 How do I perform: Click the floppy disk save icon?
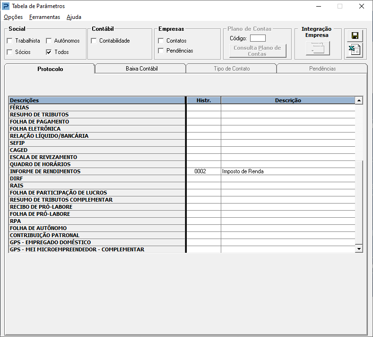tap(355, 35)
